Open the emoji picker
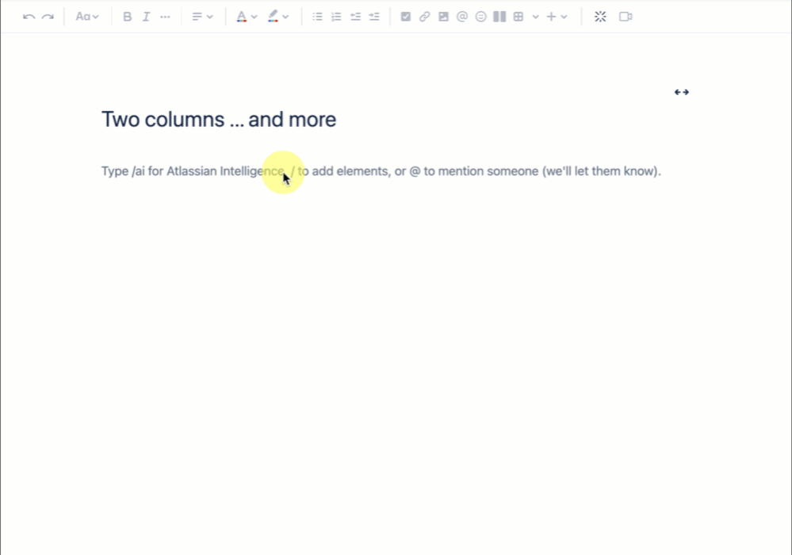The image size is (792, 555). click(x=480, y=16)
